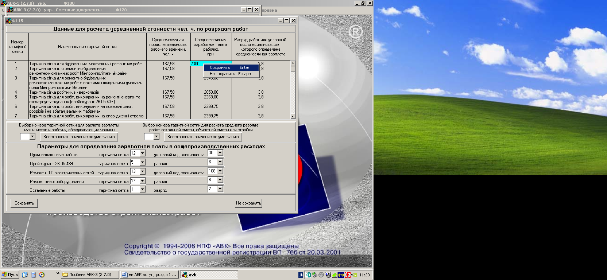The width and height of the screenshot is (607, 280).
Task: Click the Сохранять button
Action: tap(24, 203)
